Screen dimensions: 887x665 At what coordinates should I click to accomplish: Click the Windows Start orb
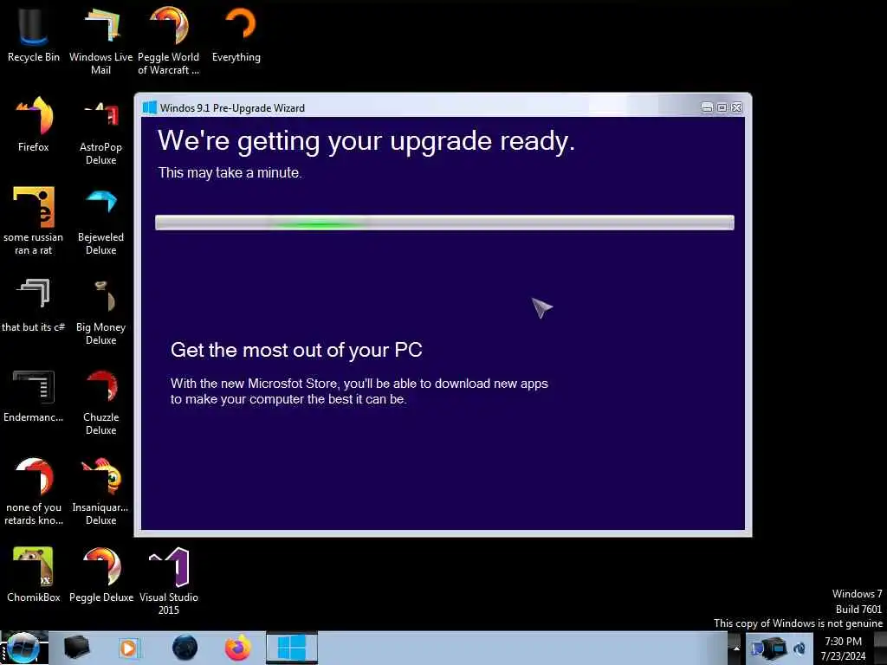(23, 648)
